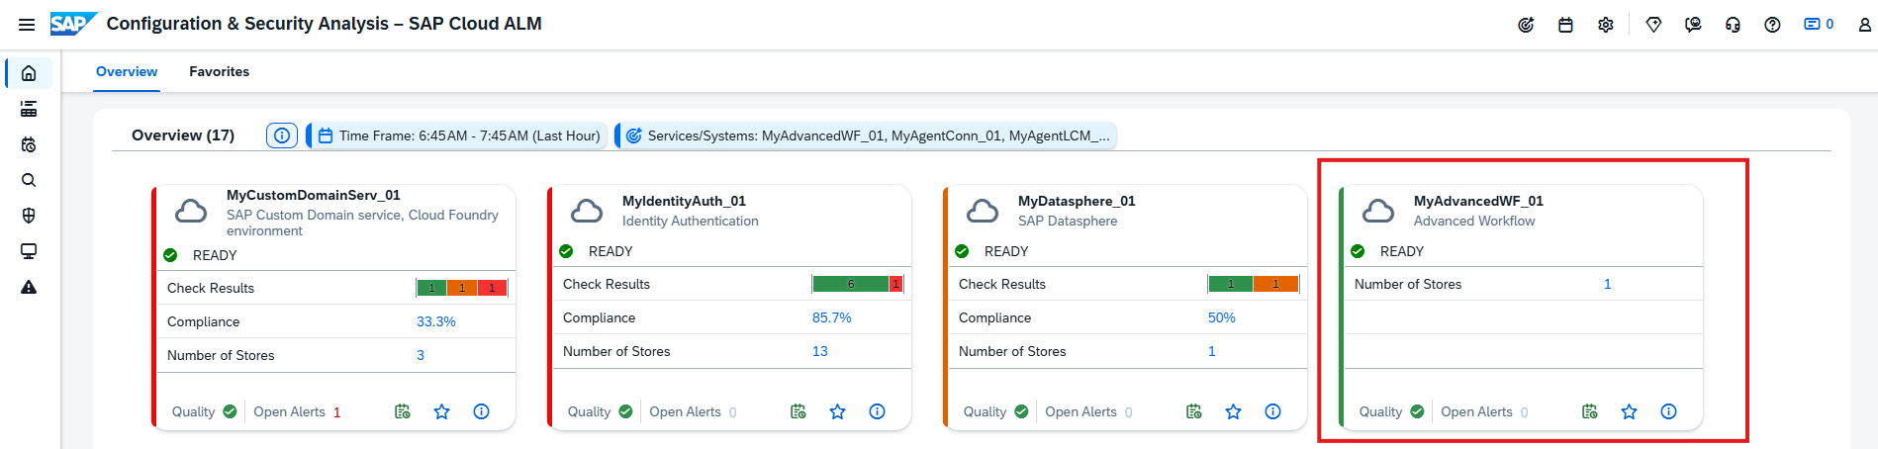Open MyCustomDomainServ_01 compliance 33.3% link
The width and height of the screenshot is (1878, 449).
tap(435, 321)
